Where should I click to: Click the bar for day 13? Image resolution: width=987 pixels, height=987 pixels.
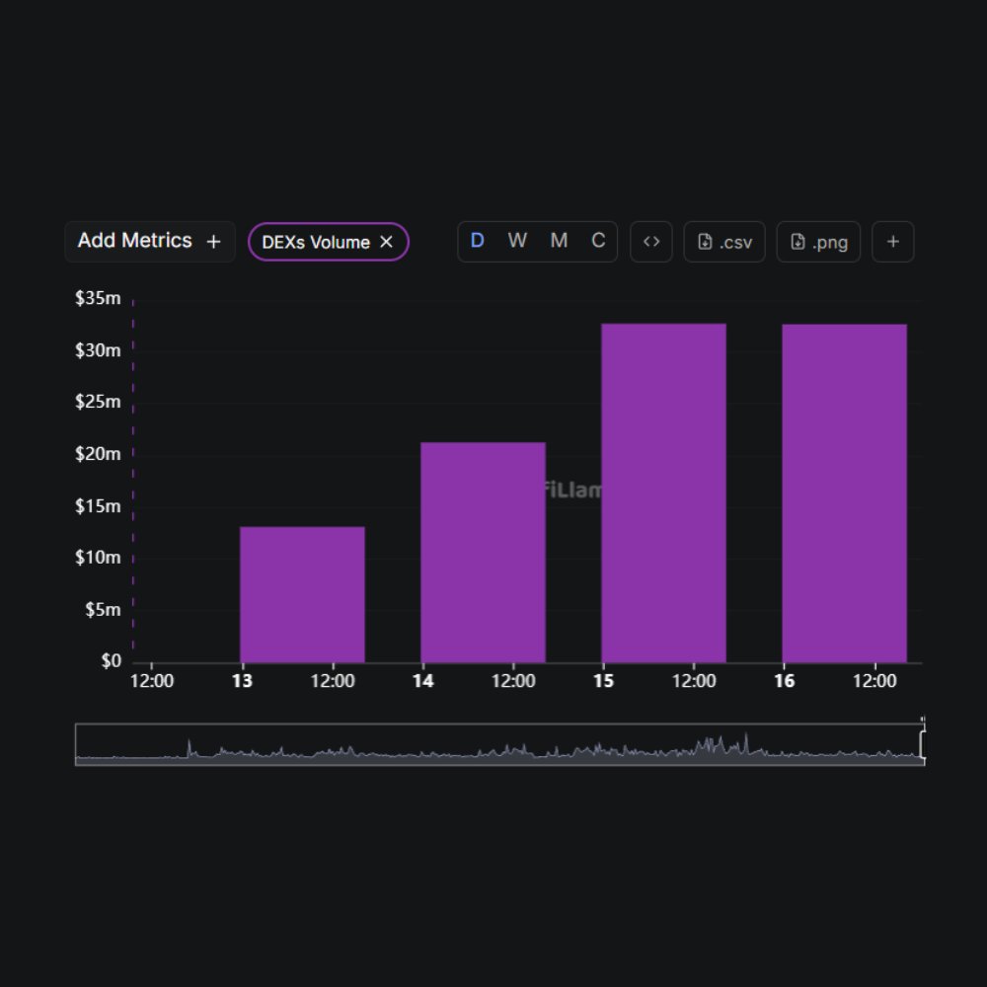pos(302,594)
